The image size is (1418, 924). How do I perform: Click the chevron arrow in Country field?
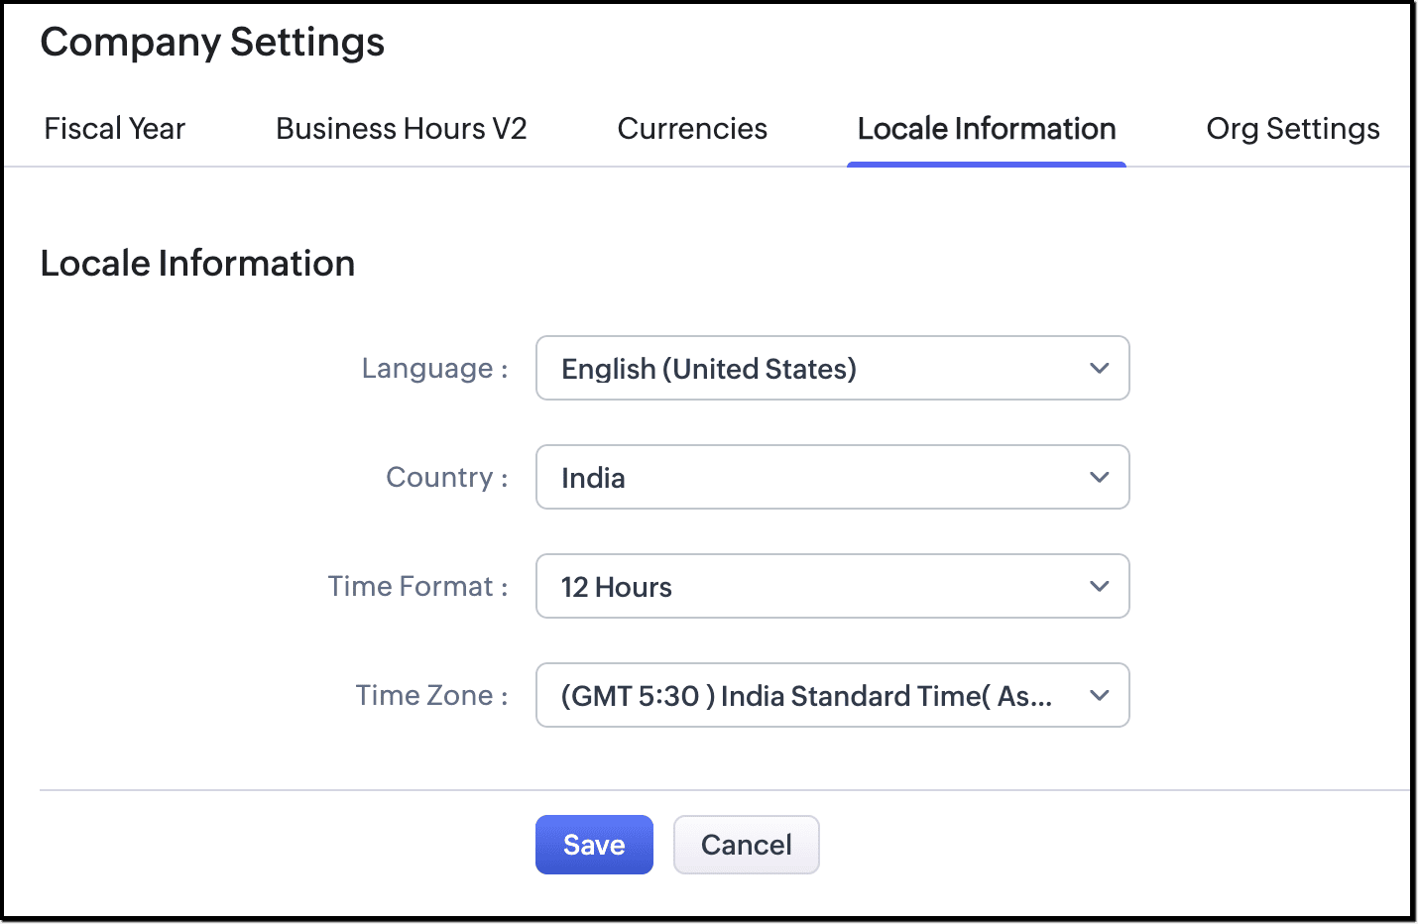point(1099,477)
